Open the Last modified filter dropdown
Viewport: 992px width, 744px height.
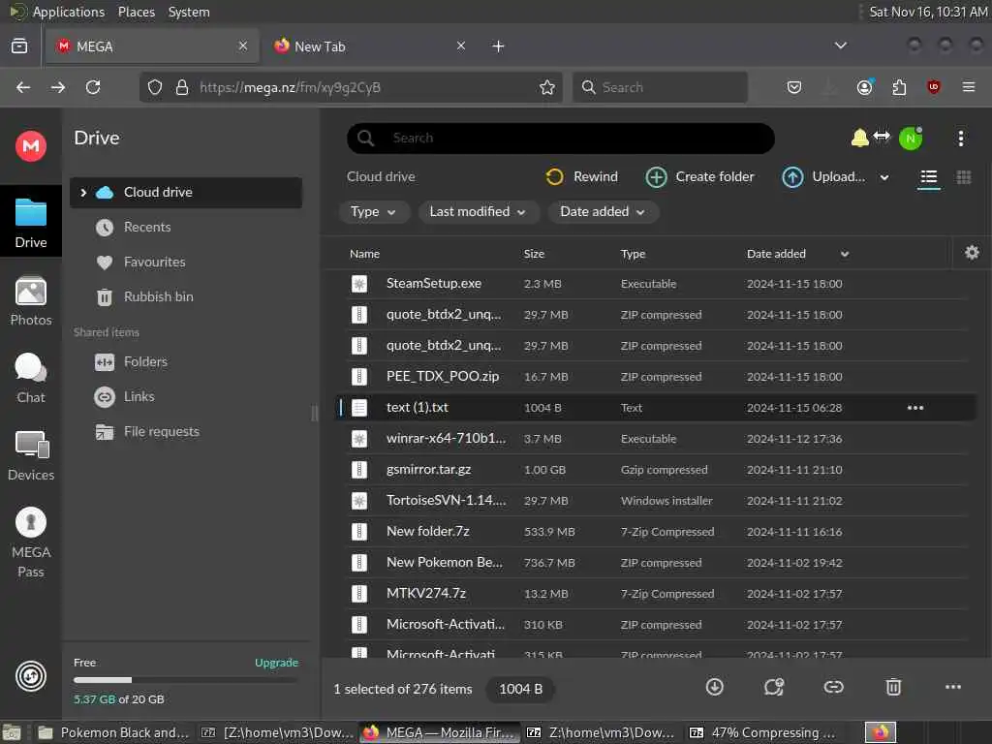(x=478, y=212)
